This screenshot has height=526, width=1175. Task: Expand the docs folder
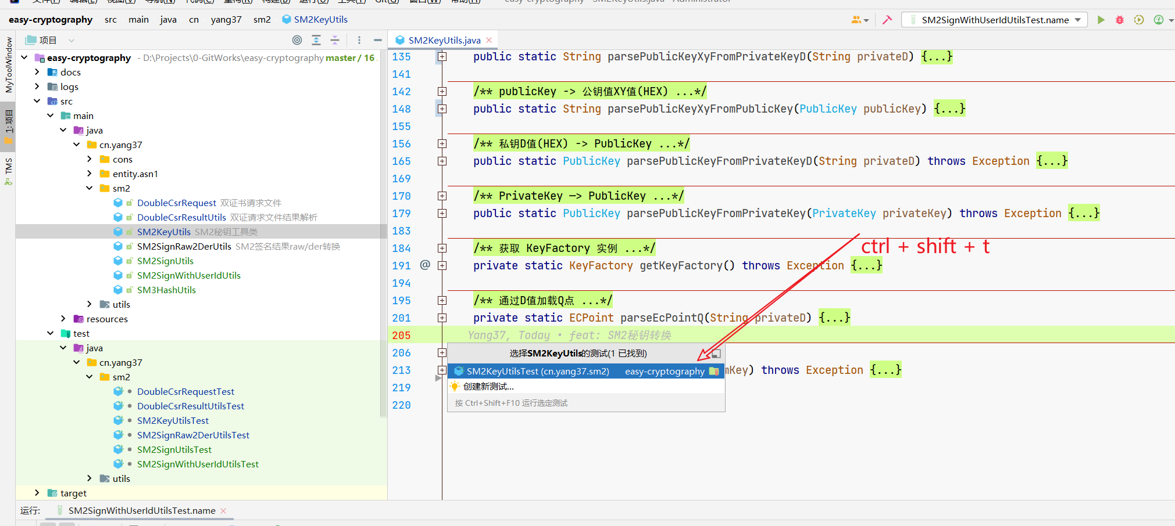[x=37, y=72]
